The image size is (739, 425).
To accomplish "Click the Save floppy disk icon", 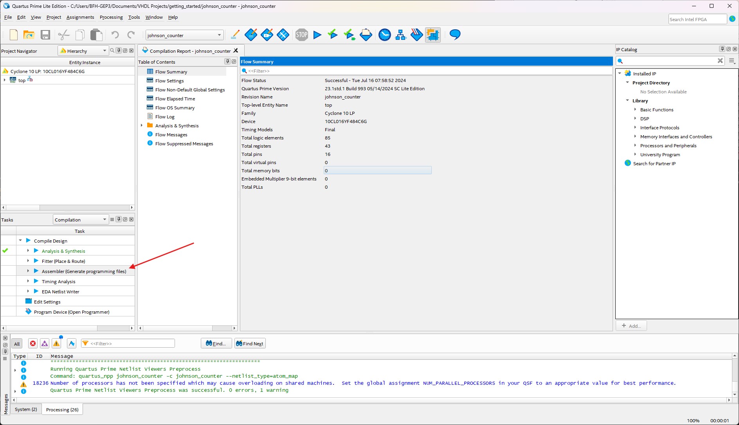I will click(x=45, y=35).
